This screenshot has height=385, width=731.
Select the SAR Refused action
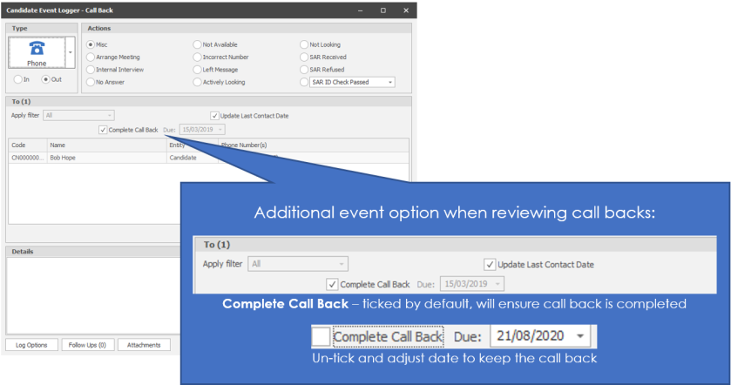(303, 69)
